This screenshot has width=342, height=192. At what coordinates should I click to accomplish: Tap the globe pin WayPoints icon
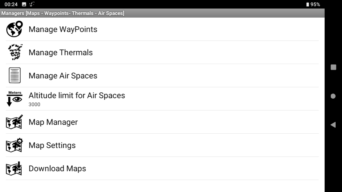click(14, 29)
